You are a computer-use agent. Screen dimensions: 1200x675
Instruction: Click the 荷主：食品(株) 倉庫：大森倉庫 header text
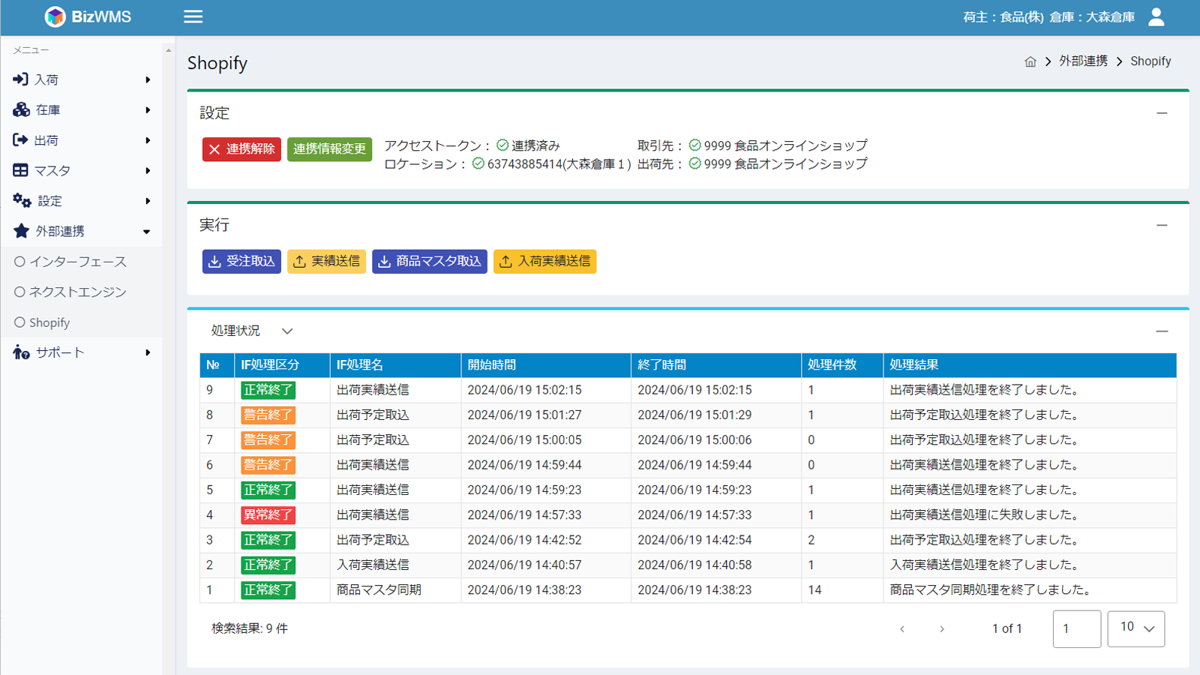(1048, 16)
